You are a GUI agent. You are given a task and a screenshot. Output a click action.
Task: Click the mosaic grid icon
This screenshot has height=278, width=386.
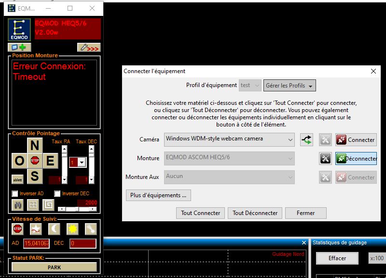[x=33, y=205]
